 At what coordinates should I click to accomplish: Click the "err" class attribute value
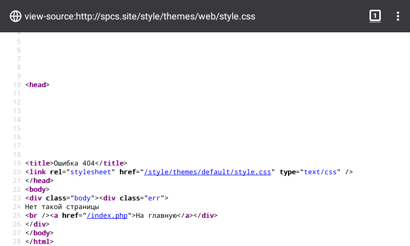pyautogui.click(x=154, y=198)
